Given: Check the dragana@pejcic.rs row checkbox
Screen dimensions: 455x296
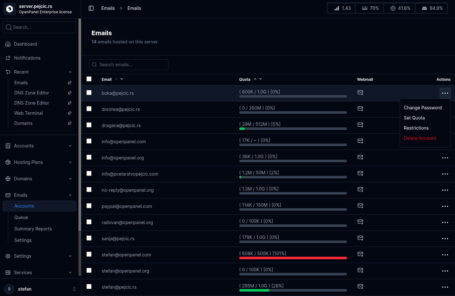Looking at the screenshot, I should (x=89, y=125).
